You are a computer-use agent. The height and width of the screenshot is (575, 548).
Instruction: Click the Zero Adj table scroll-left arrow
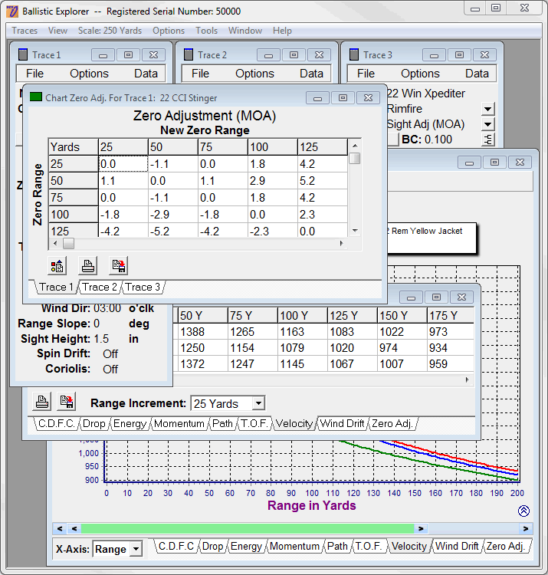(55, 243)
